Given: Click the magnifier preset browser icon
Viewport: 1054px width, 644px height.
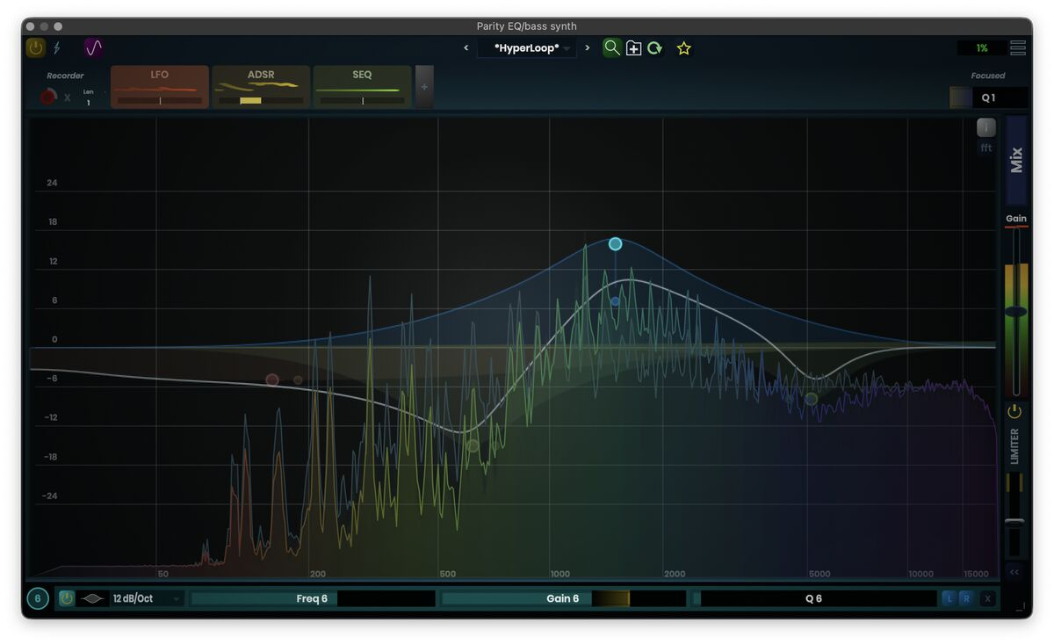Looking at the screenshot, I should coord(611,48).
